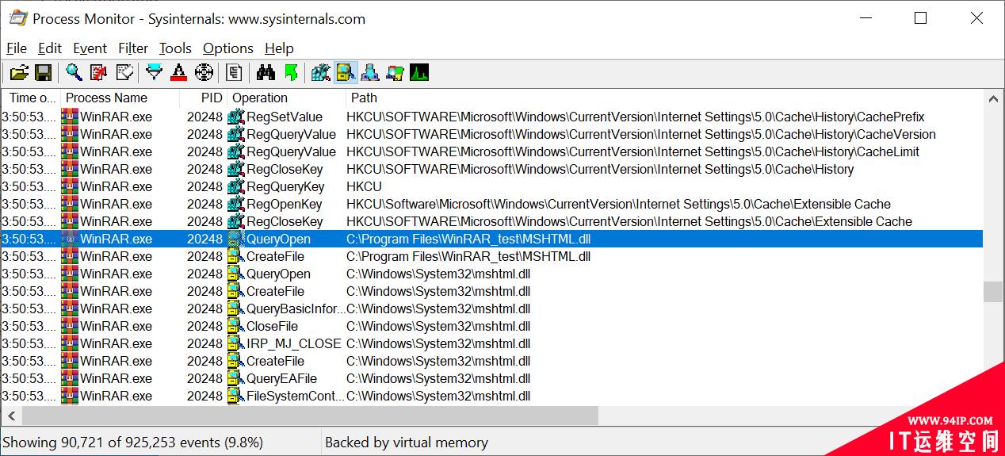The height and width of the screenshot is (456, 1005).
Task: Toggle Autoscroll in the toolbar
Action: click(99, 73)
